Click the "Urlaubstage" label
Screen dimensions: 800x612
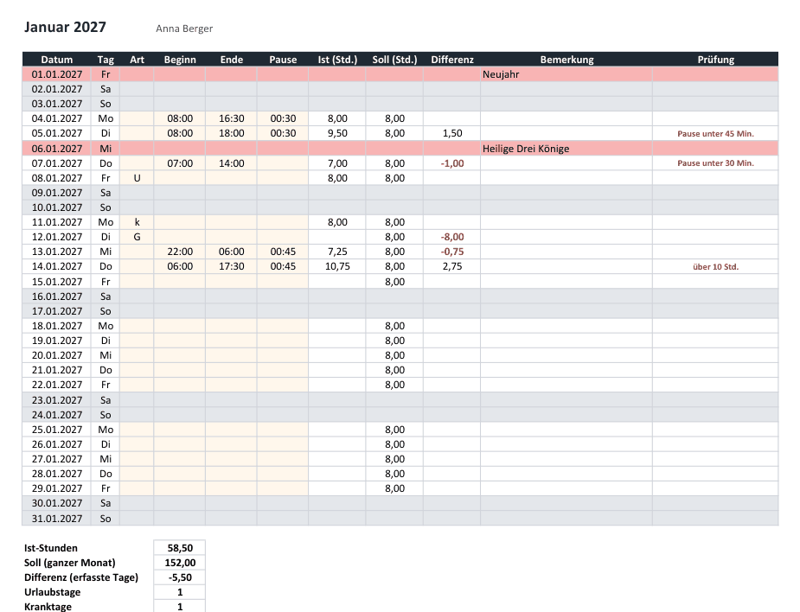tap(52, 592)
